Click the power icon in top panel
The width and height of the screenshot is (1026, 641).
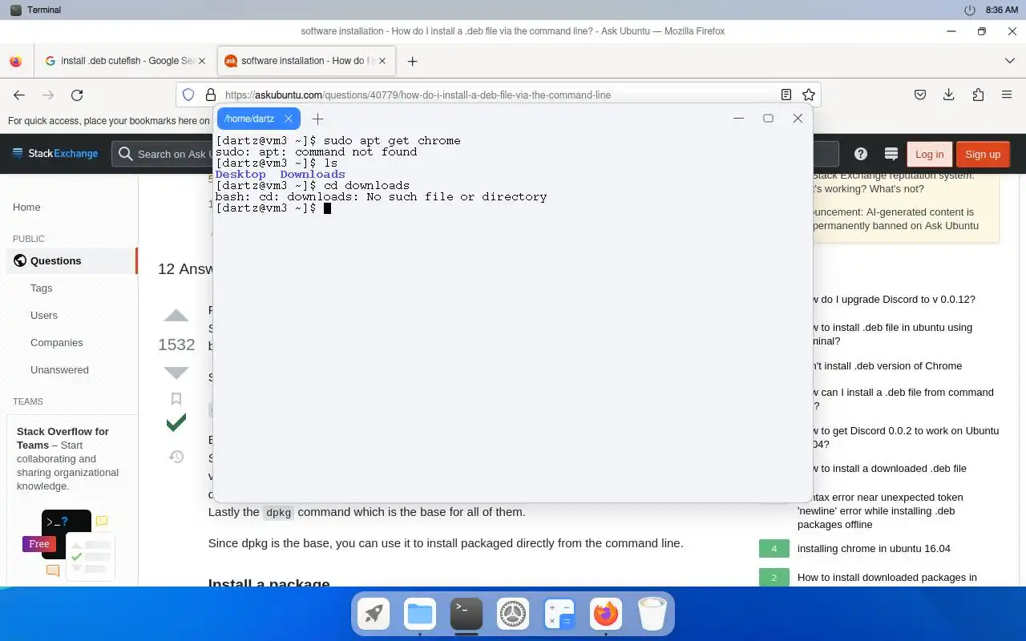[970, 10]
